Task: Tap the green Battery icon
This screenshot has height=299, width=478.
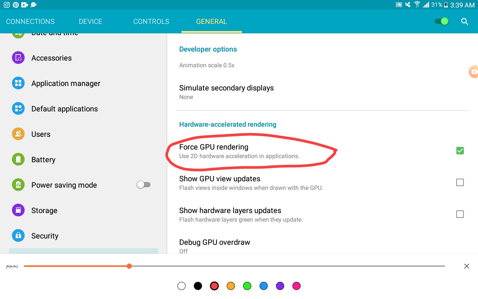Action: point(18,160)
